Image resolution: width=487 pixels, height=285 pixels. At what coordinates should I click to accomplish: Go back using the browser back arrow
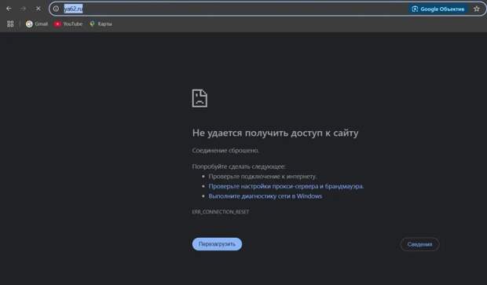9,9
